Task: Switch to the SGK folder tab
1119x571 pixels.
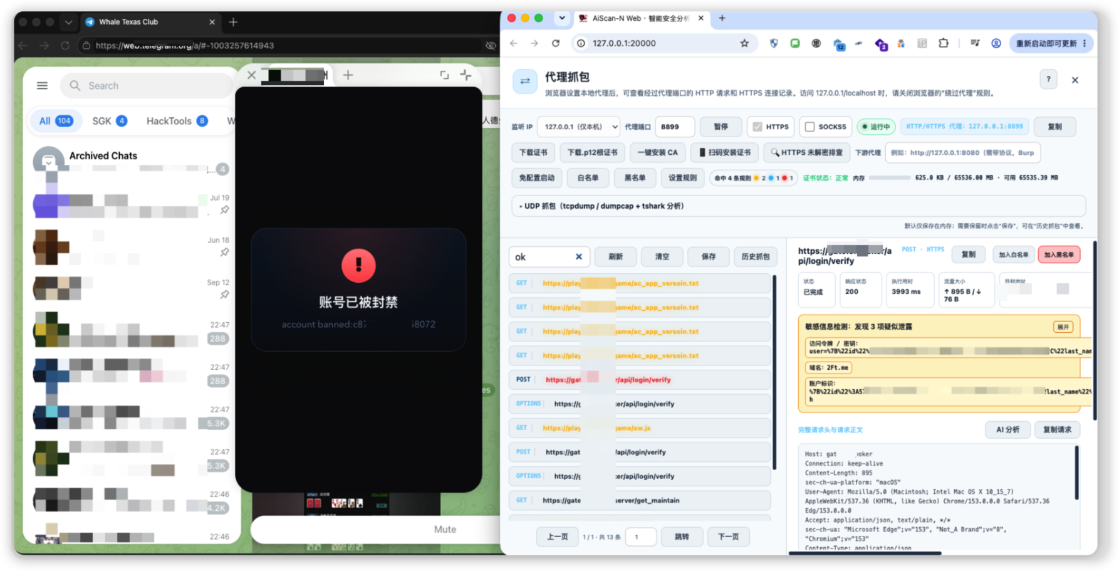Action: tap(109, 121)
